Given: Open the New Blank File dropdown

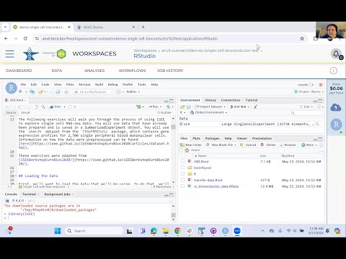Looking at the screenshot, I should click(221, 145).
